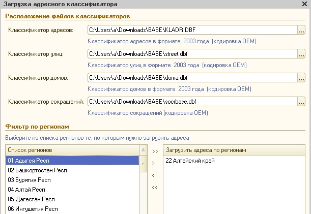Select 04 Алтай Респ region

click(72, 190)
